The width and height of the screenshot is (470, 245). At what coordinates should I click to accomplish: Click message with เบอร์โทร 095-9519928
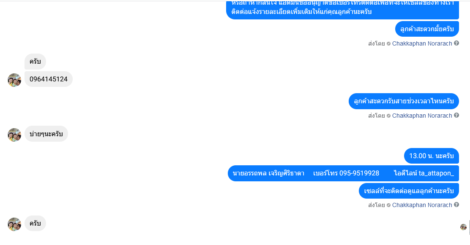coord(343,173)
